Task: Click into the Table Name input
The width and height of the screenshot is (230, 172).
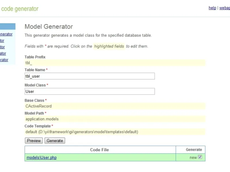Action: pos(90,76)
